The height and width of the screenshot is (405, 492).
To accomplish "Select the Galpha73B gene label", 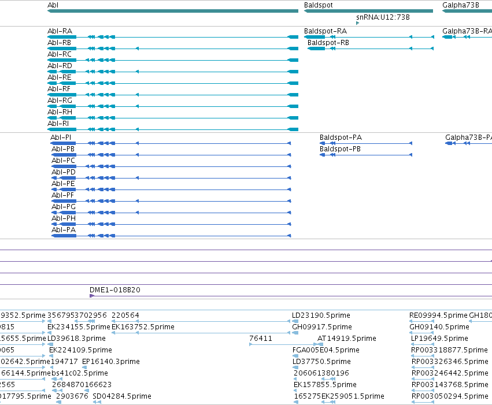I will click(461, 5).
